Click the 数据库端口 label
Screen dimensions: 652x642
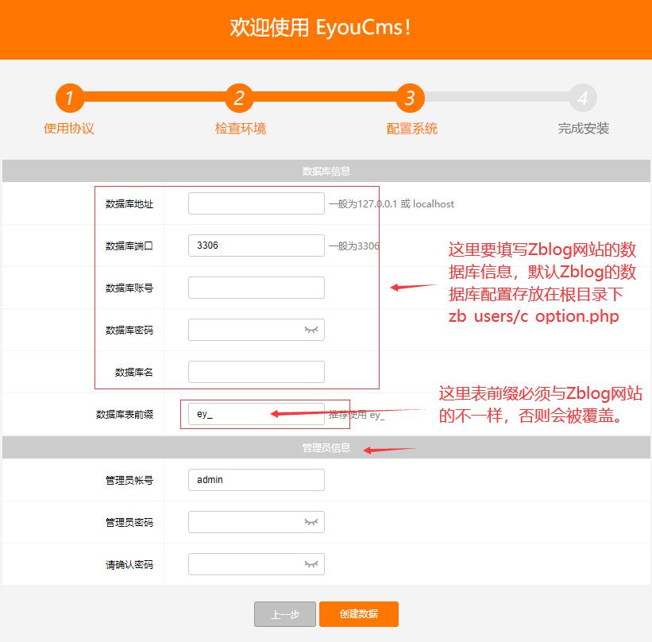pyautogui.click(x=129, y=246)
